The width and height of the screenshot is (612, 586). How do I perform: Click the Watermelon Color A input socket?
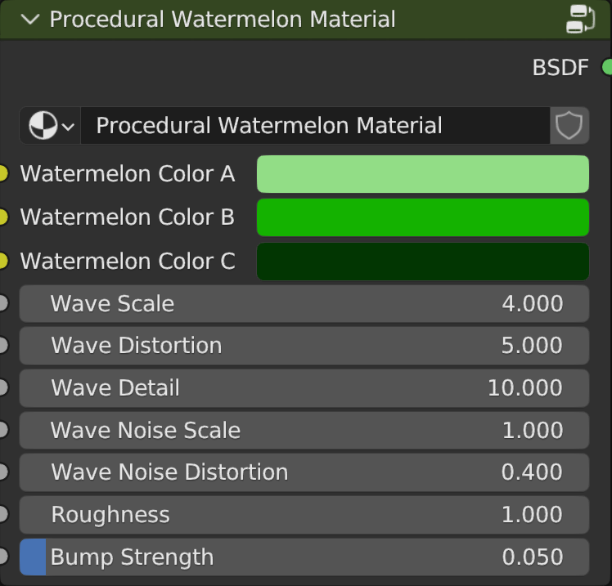2,174
